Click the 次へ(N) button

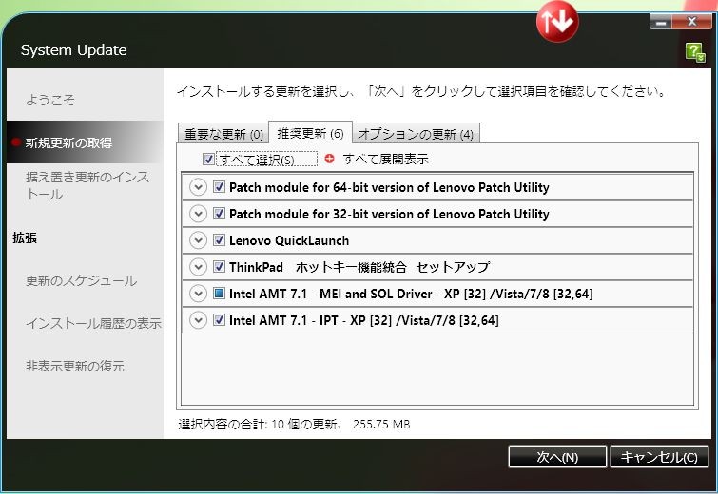[557, 457]
